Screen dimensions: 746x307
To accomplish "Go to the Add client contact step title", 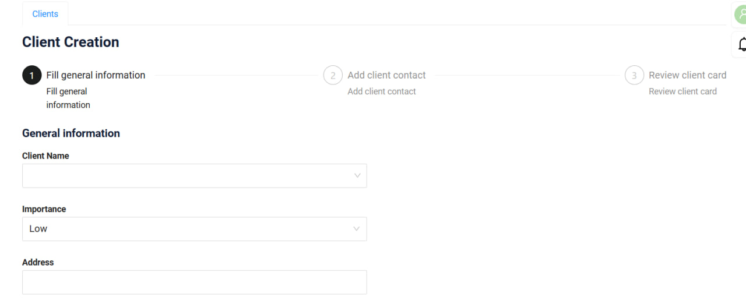I will (x=386, y=75).
